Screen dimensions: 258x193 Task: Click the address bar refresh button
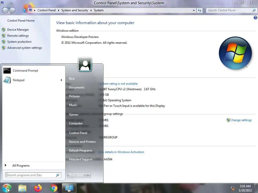point(200,11)
